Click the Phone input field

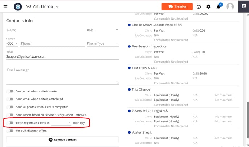point(52,43)
